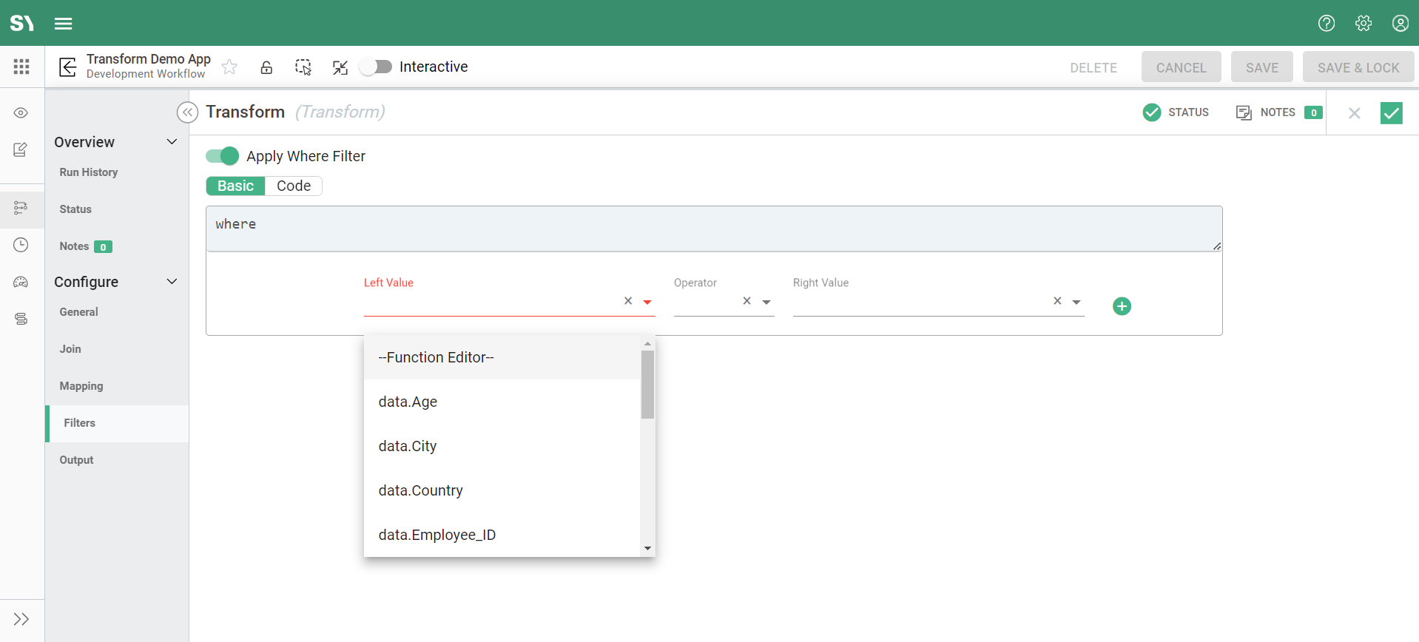Add filter condition with green plus

1122,306
